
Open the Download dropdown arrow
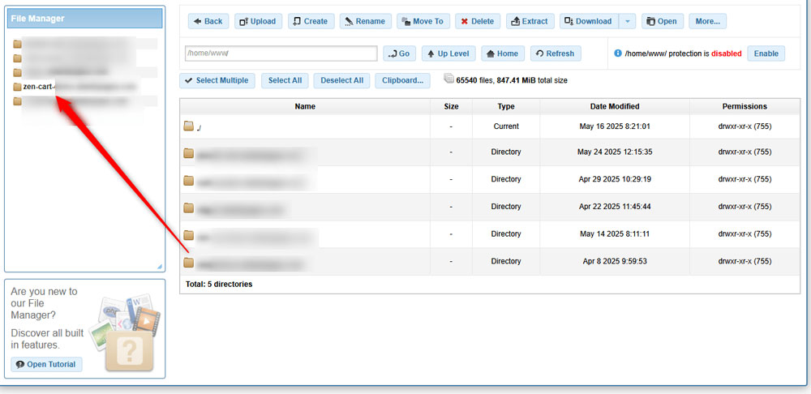(627, 21)
